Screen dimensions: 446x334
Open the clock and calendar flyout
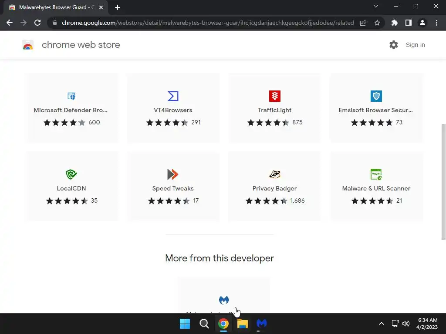427,324
